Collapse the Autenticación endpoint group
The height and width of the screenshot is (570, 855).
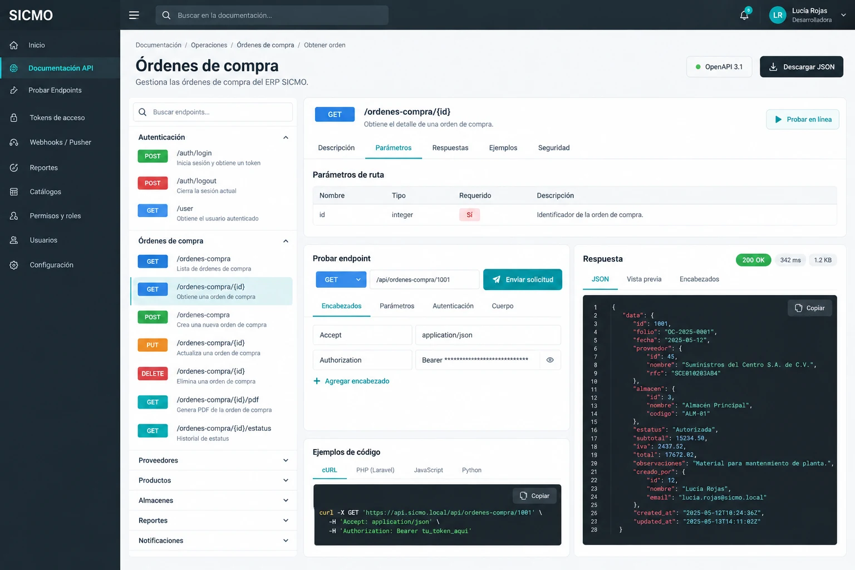click(286, 137)
